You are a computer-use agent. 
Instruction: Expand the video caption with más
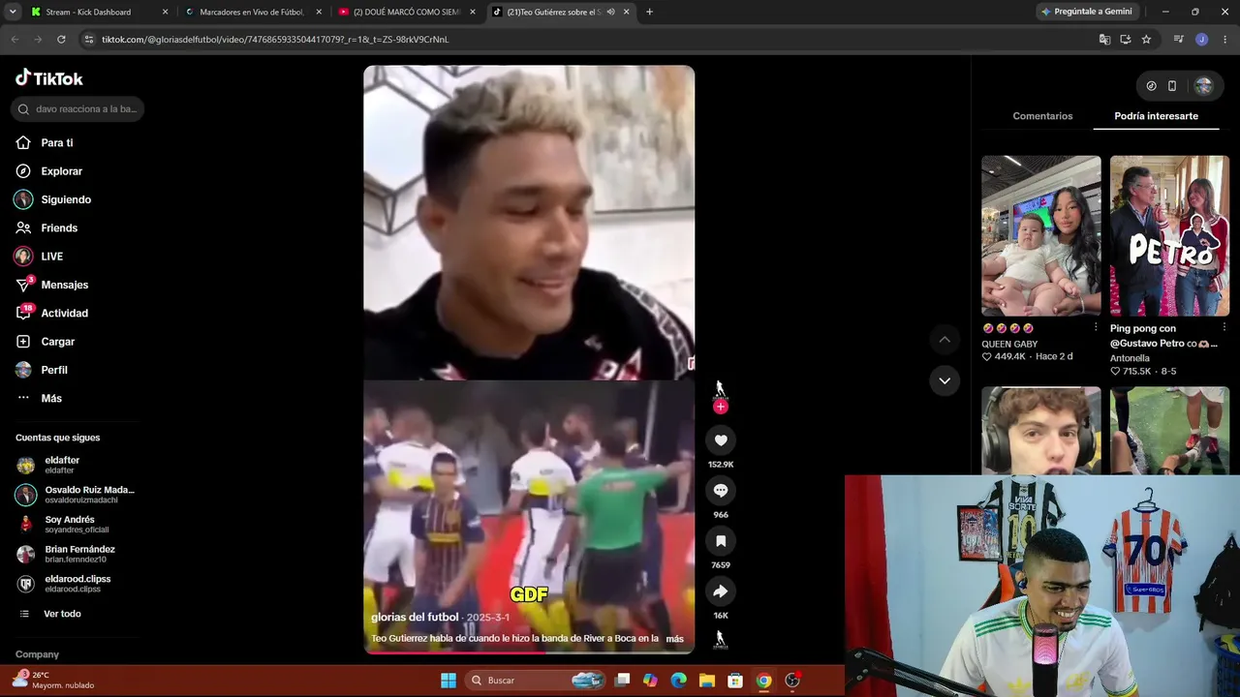click(x=675, y=639)
